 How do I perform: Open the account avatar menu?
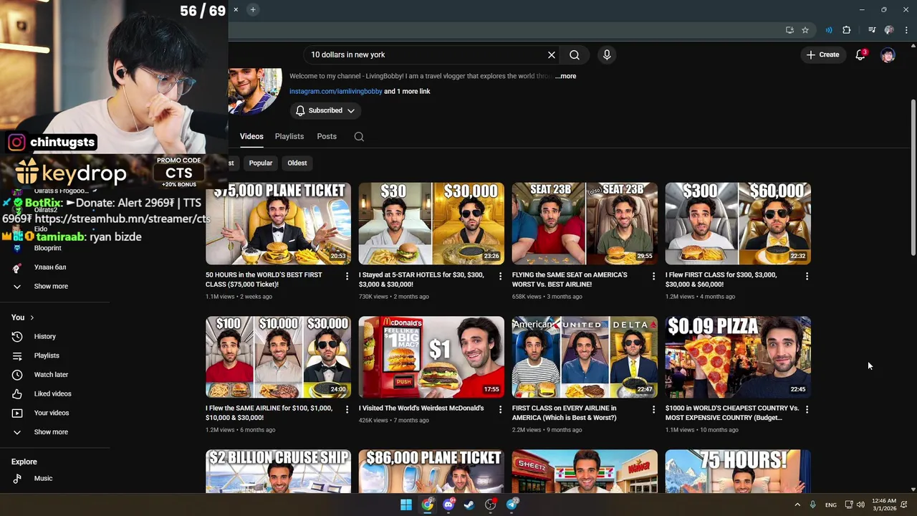[x=888, y=55]
